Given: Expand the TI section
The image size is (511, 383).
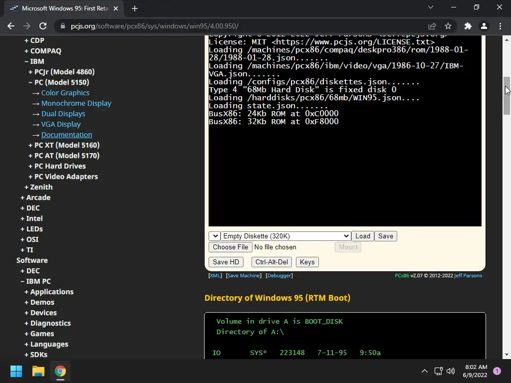Looking at the screenshot, I should 27,250.
